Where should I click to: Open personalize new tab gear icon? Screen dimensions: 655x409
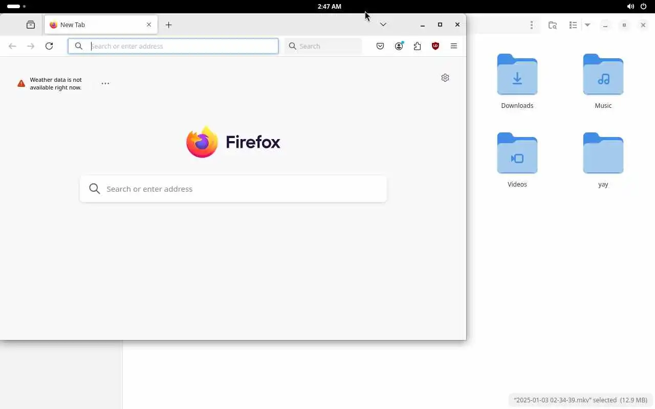[445, 78]
